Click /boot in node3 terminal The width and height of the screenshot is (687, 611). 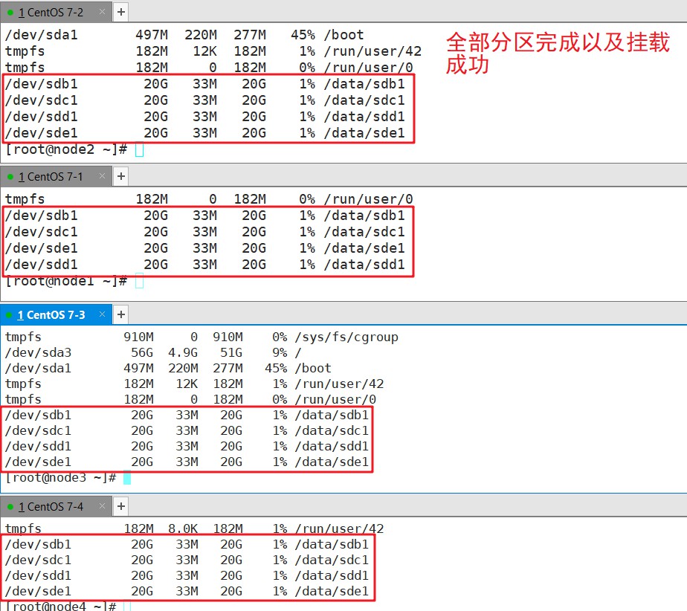point(313,369)
